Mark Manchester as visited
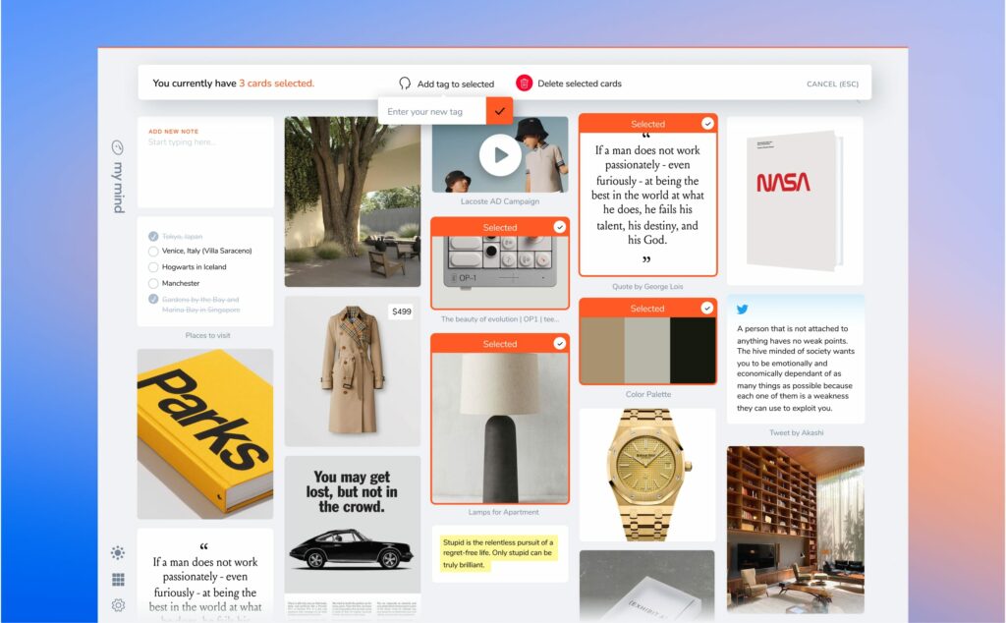This screenshot has height=623, width=1006. click(x=153, y=283)
